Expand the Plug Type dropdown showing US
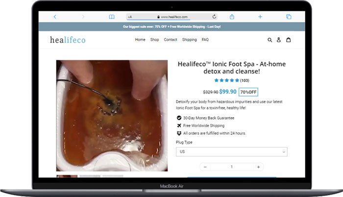This screenshot has width=343, height=197. (232, 152)
